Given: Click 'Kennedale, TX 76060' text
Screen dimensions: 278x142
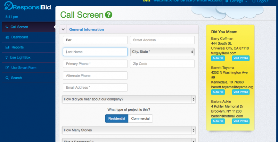Looking at the screenshot, I should tap(227, 82).
